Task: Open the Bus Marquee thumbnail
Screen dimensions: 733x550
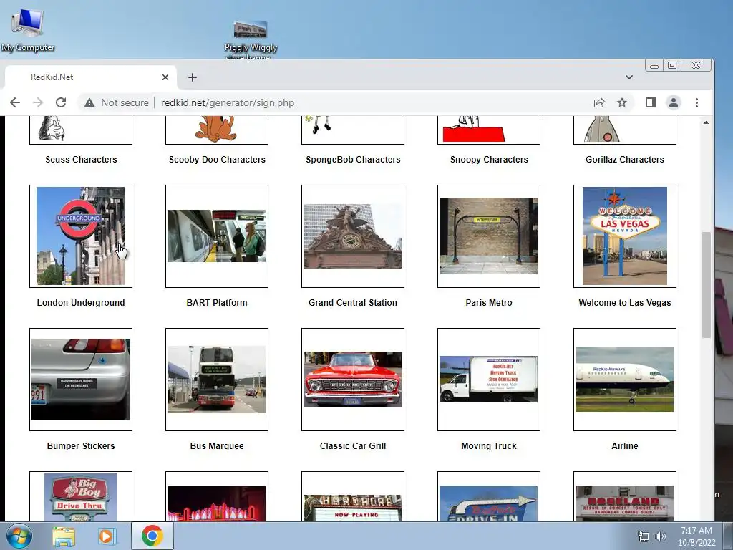Action: tap(217, 380)
